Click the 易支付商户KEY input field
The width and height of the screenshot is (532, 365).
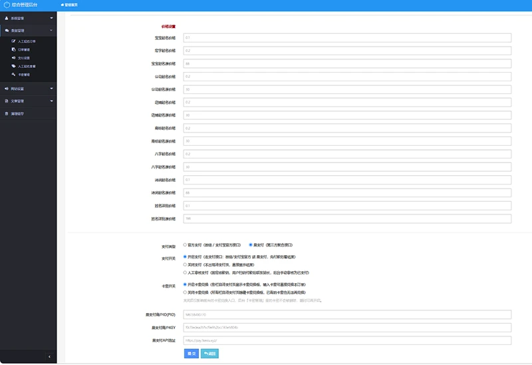click(347, 327)
